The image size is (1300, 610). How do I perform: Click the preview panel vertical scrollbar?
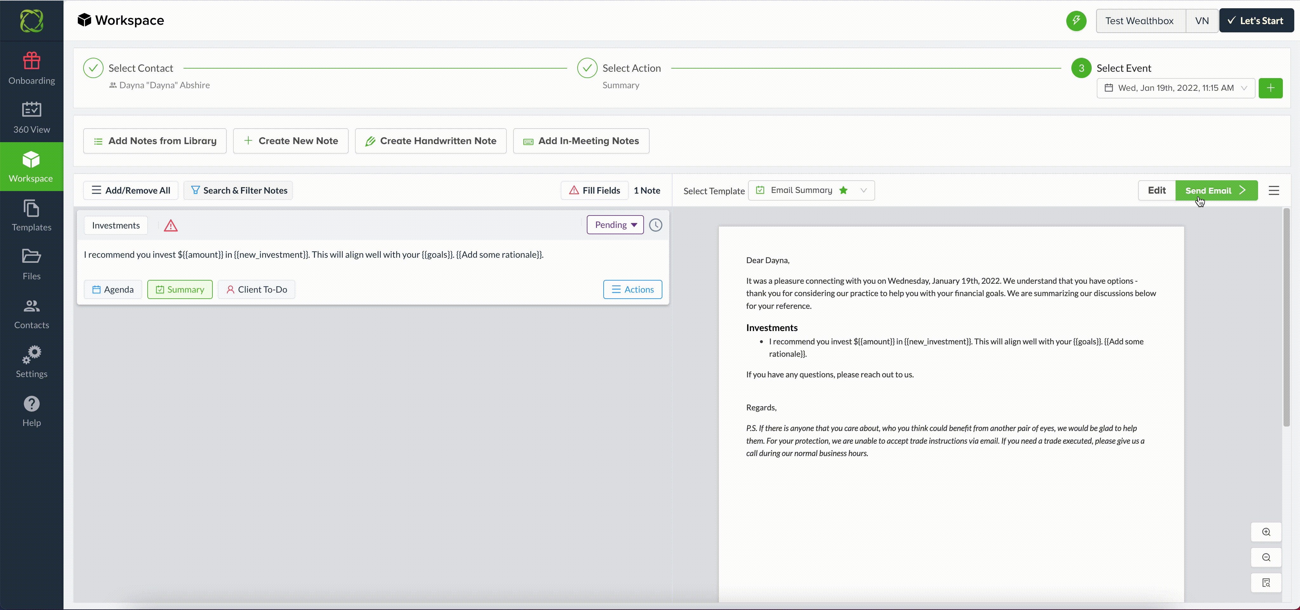tap(1286, 318)
